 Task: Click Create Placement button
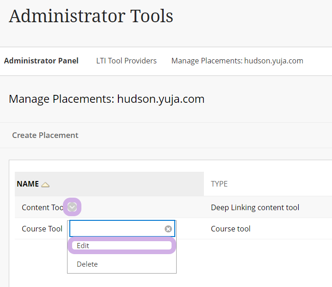tap(45, 135)
